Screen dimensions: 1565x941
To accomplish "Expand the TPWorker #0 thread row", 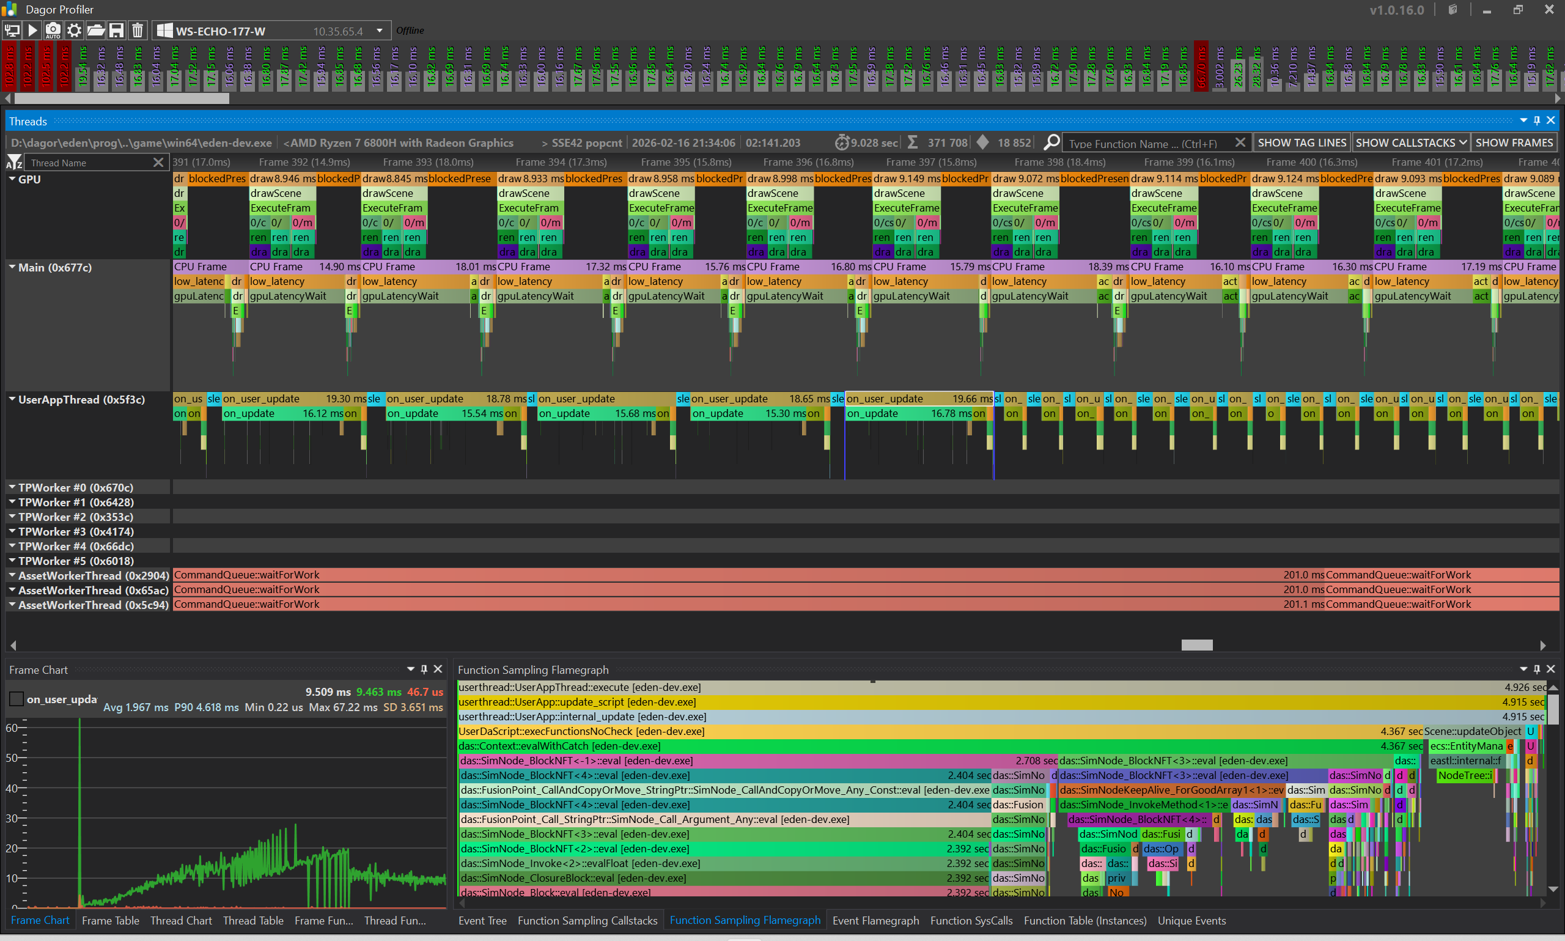I will tap(12, 488).
